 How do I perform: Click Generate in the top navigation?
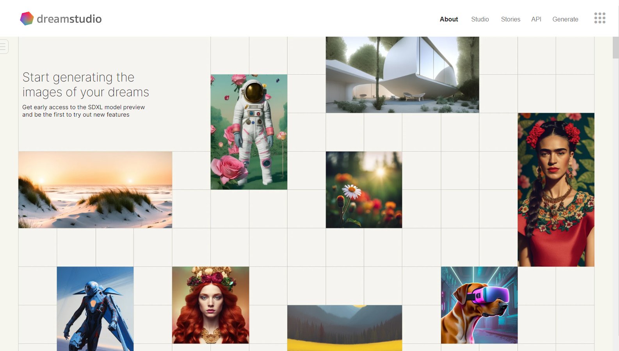click(x=565, y=19)
